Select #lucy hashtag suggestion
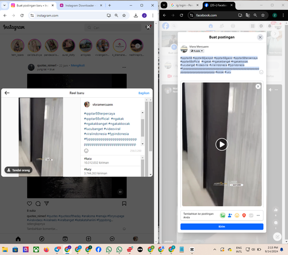 click(111, 171)
